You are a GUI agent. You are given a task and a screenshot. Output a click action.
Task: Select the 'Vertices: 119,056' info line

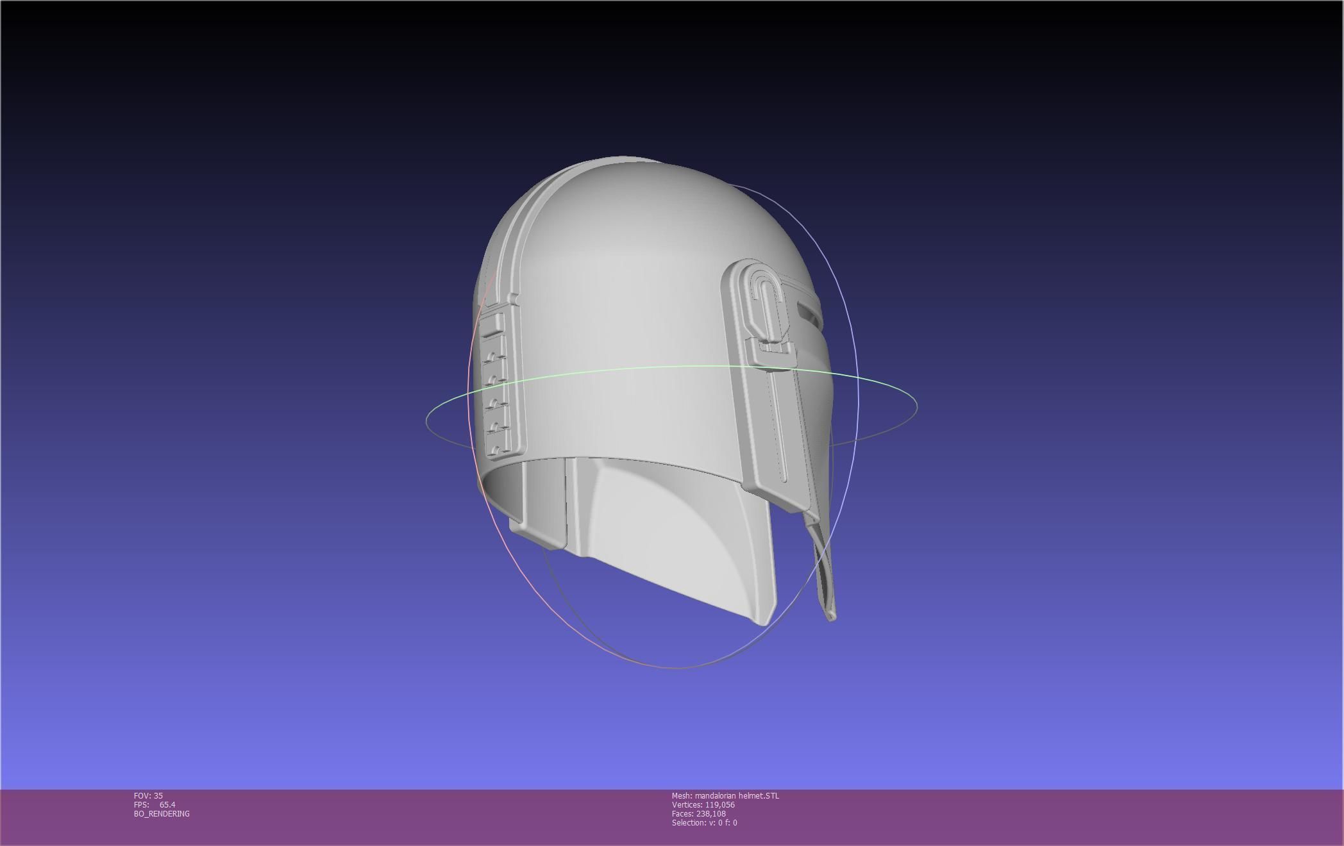pos(703,804)
